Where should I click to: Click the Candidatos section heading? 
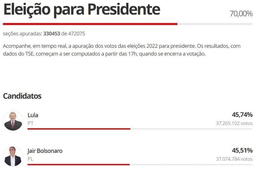click(22, 96)
